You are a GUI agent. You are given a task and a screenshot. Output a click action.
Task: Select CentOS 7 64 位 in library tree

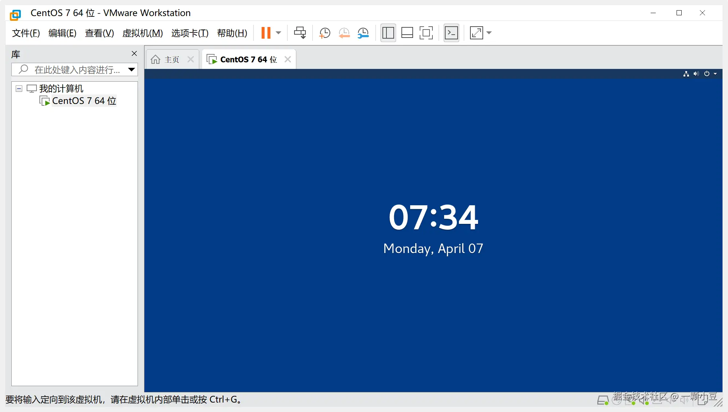84,101
